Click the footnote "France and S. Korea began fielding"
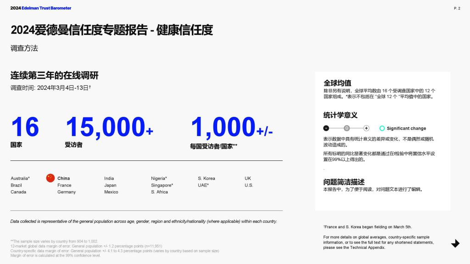This screenshot has width=470, height=264. click(x=368, y=227)
